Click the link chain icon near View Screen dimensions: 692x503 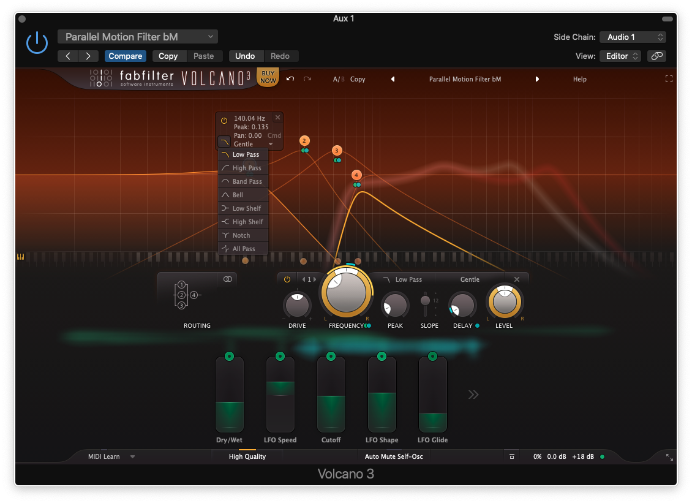coord(656,56)
